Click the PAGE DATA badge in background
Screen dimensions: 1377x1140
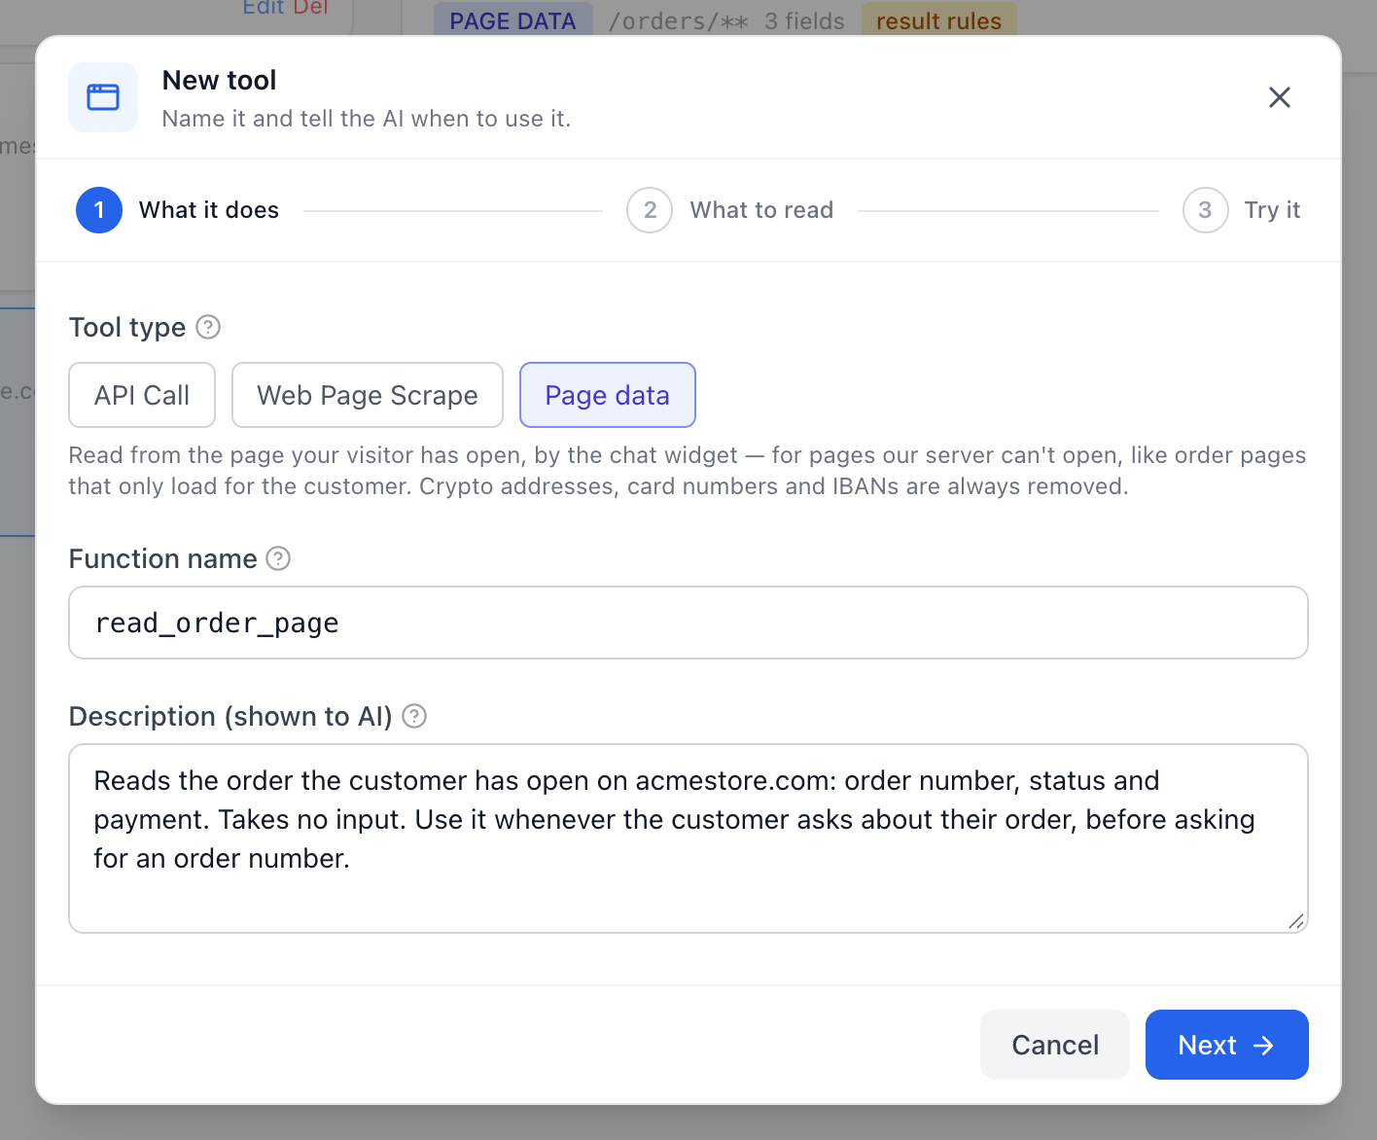pos(512,20)
